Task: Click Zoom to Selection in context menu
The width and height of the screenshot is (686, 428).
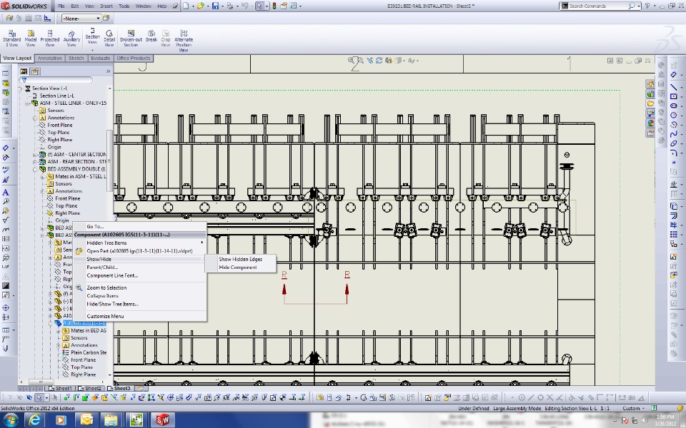Action: click(106, 287)
